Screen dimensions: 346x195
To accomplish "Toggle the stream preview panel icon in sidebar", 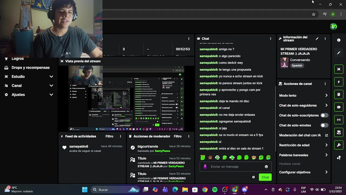I will (x=339, y=69).
